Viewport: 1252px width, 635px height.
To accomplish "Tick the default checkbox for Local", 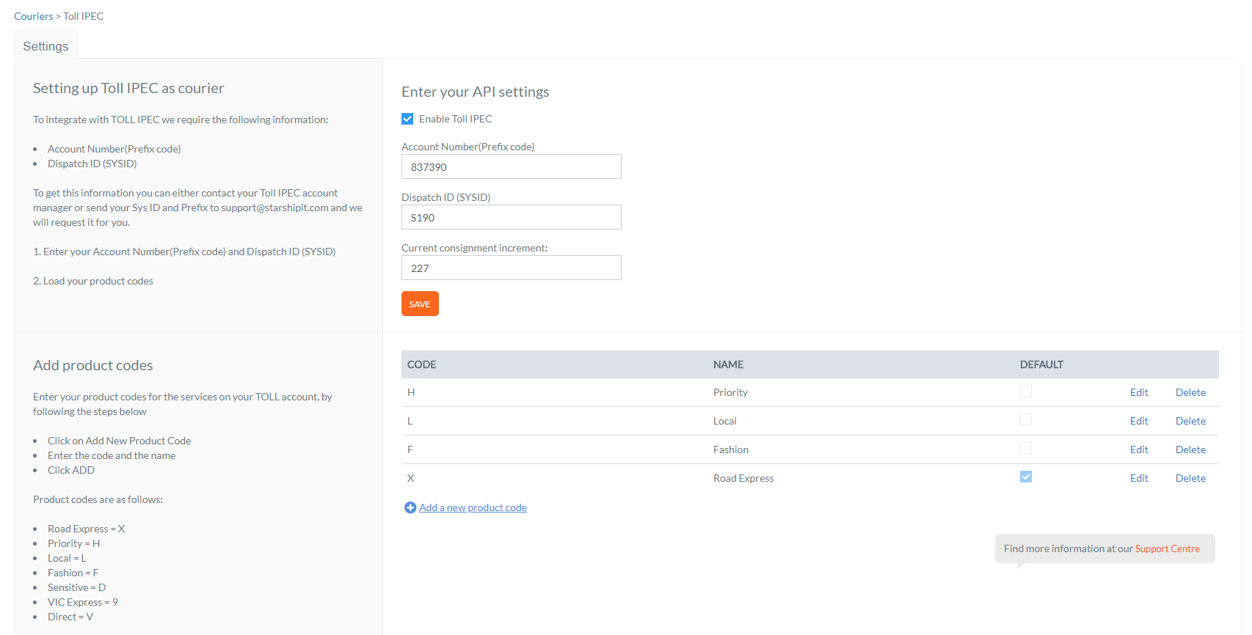I will [x=1026, y=420].
